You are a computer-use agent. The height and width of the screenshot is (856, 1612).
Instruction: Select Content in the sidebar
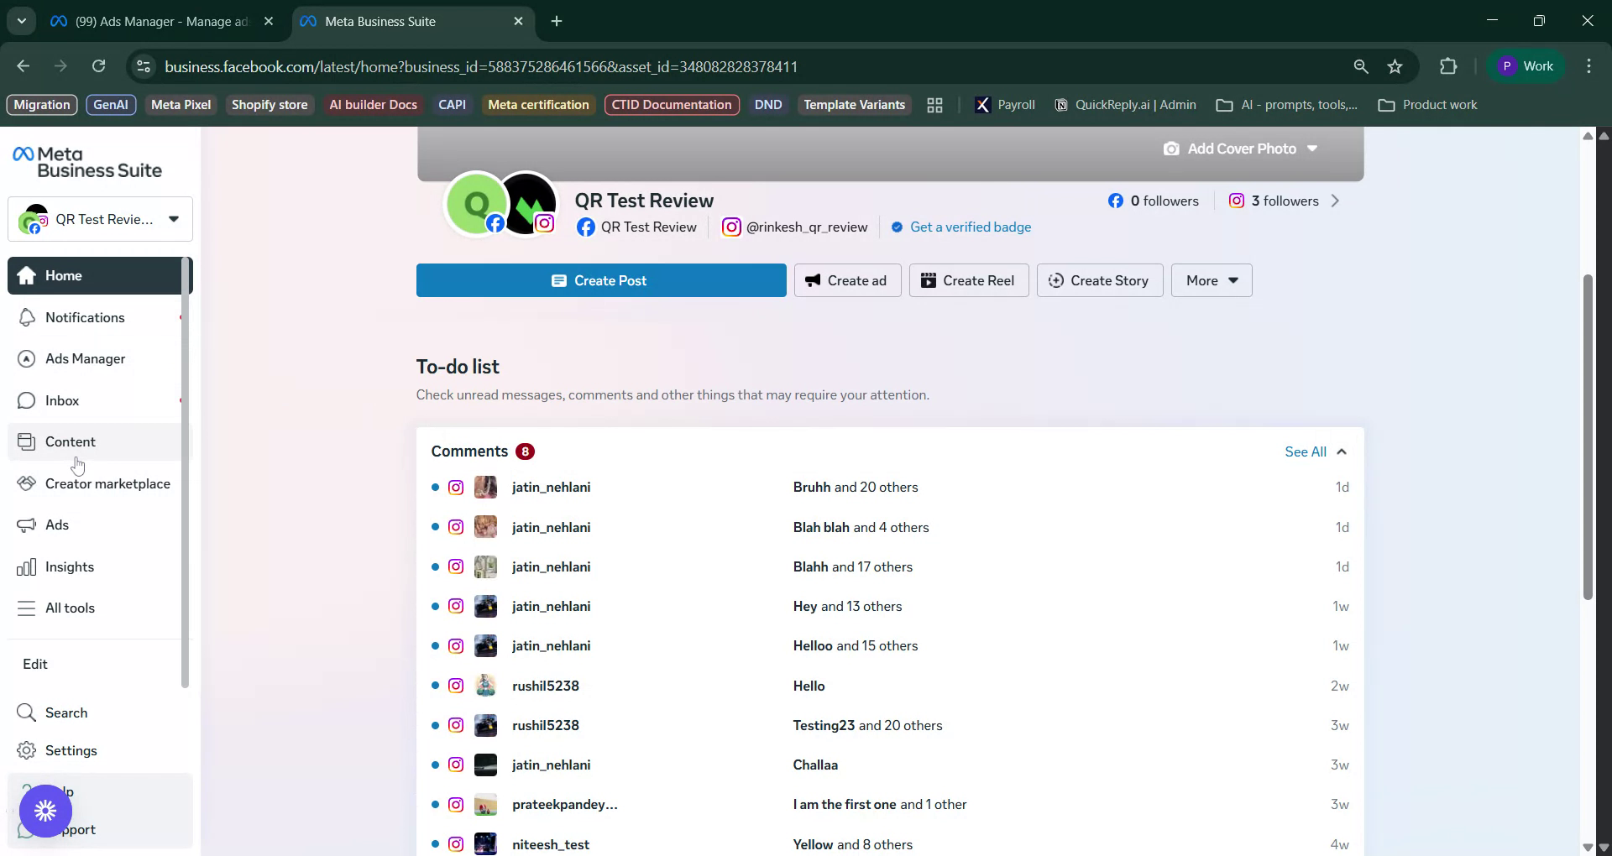pos(70,441)
